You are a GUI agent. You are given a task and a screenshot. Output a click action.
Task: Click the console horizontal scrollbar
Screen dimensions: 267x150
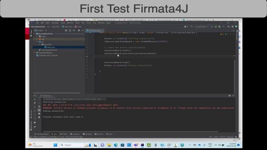pyautogui.click(x=131, y=132)
